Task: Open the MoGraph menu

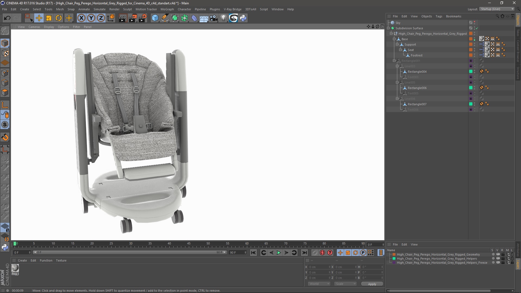Action: coord(167,9)
